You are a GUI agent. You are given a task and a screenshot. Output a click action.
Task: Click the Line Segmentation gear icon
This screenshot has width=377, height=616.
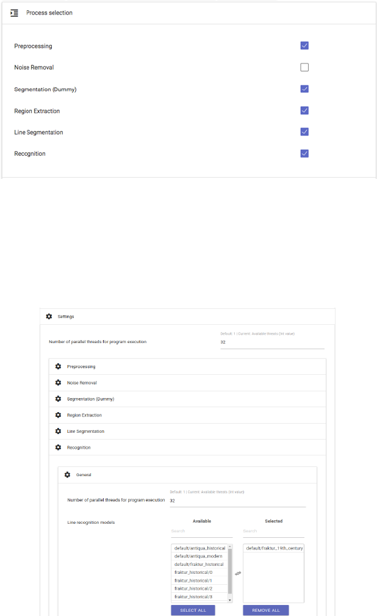click(58, 431)
